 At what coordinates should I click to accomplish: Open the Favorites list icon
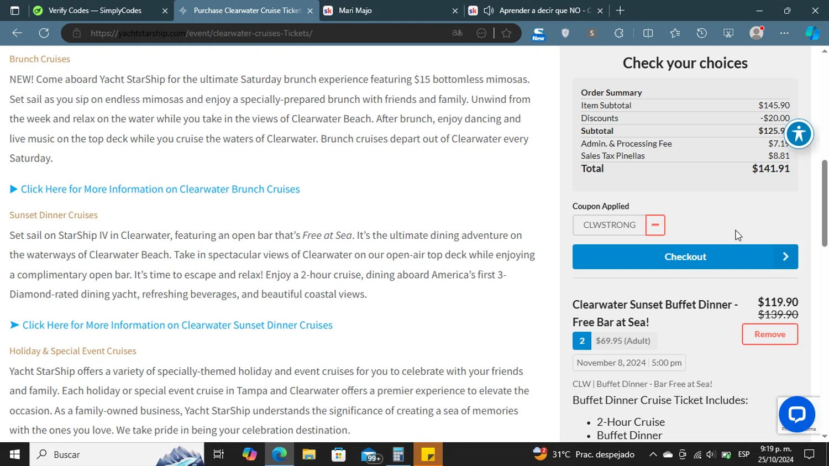[675, 33]
